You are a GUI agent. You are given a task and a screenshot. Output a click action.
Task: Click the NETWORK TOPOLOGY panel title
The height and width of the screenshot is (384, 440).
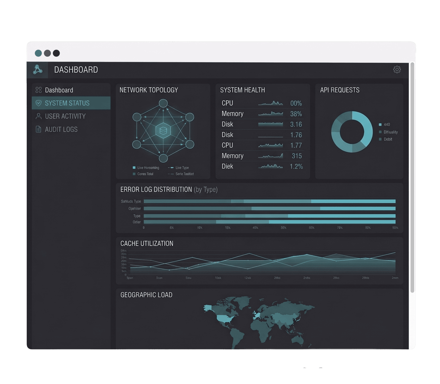pyautogui.click(x=149, y=90)
